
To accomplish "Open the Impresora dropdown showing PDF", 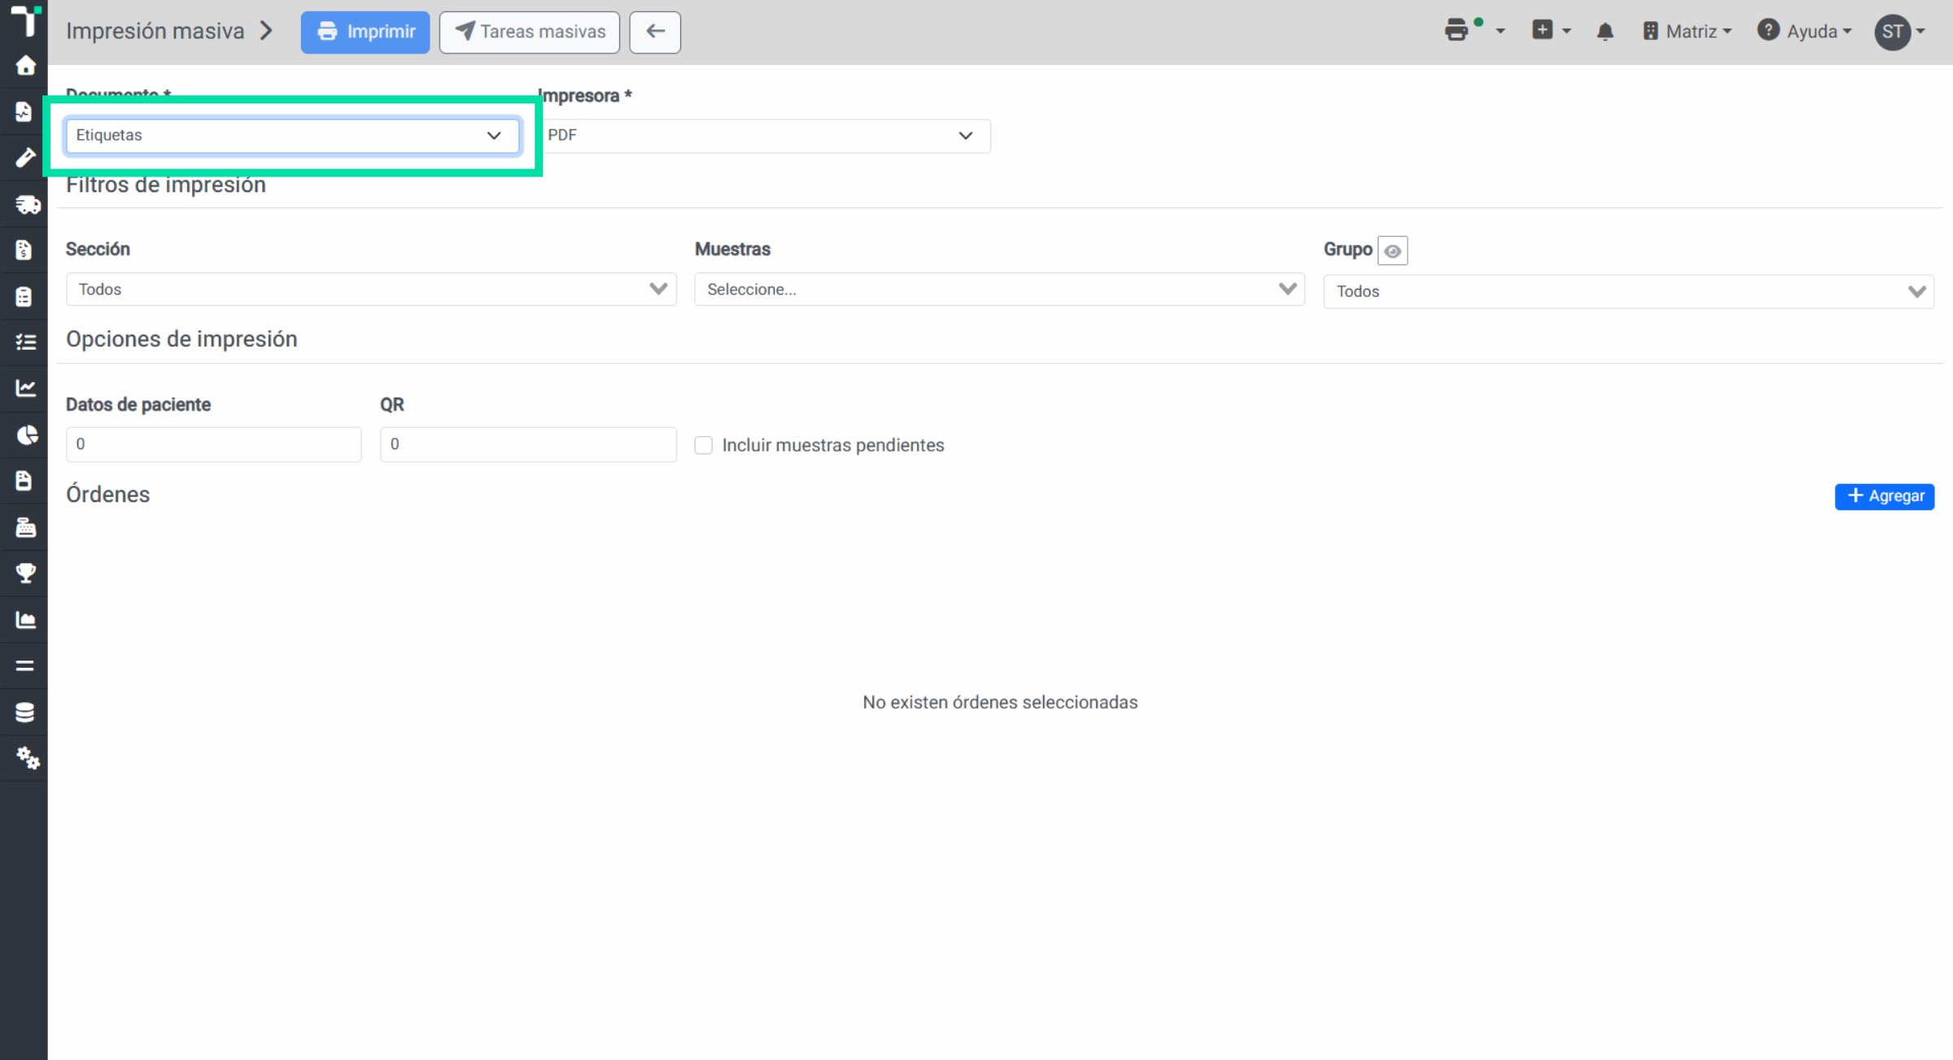I will (765, 135).
